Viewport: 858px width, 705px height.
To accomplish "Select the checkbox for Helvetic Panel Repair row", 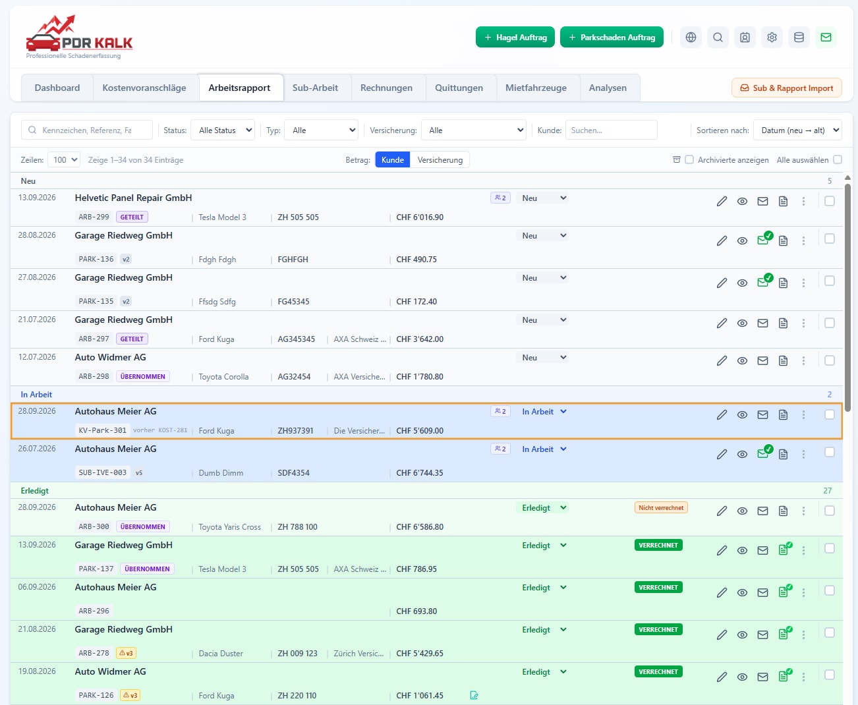I will 830,201.
